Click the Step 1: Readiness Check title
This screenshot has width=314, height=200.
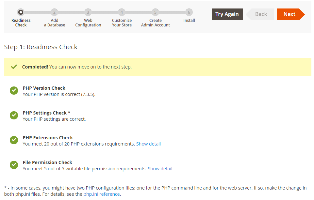(x=41, y=47)
